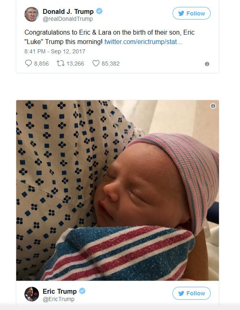Open twitter.com/erictrump/stat... link
This screenshot has height=310, width=240.
144,42
